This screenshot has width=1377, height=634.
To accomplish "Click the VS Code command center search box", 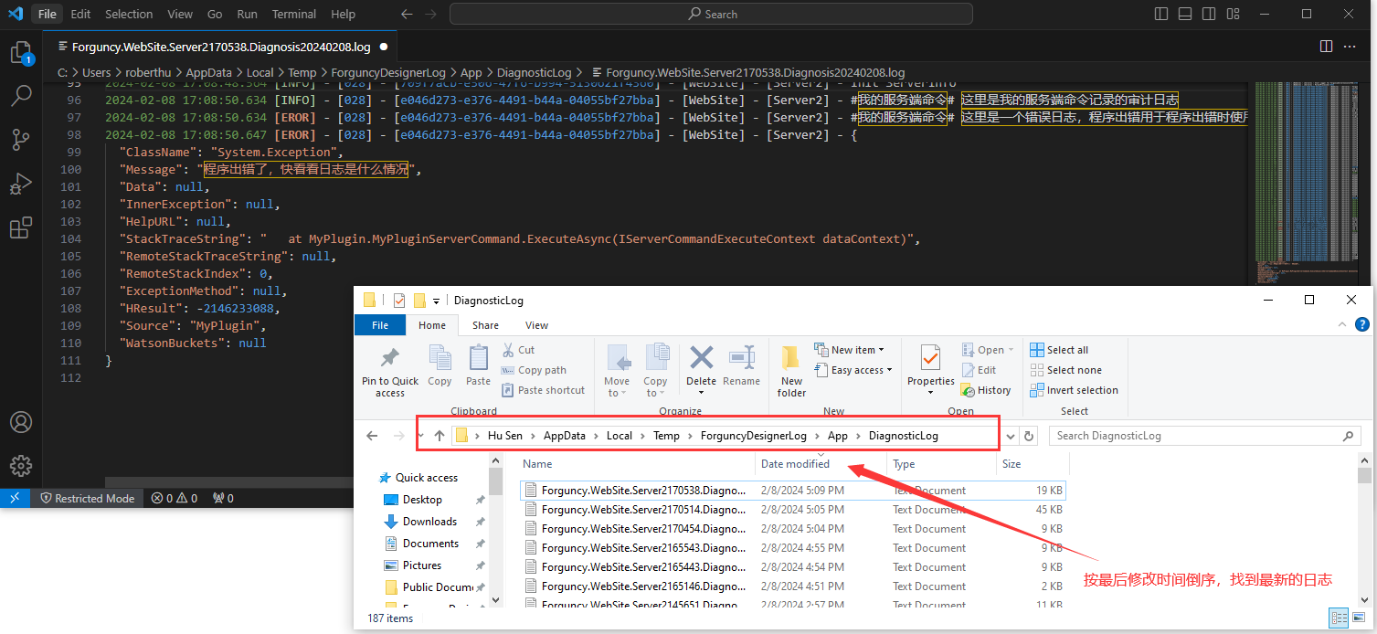I will click(711, 14).
